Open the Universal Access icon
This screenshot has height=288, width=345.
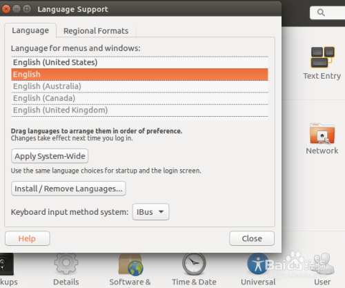258,264
